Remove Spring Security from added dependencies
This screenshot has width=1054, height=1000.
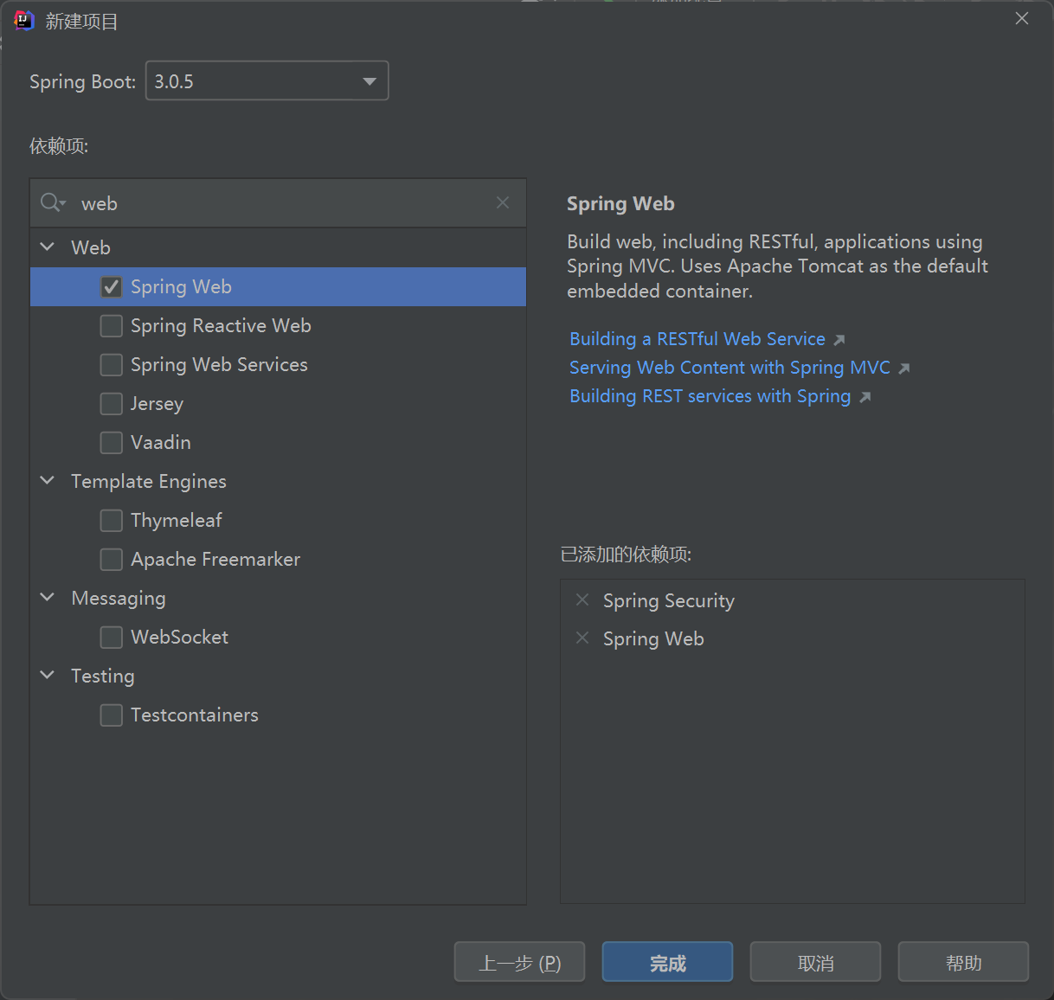pyautogui.click(x=582, y=599)
